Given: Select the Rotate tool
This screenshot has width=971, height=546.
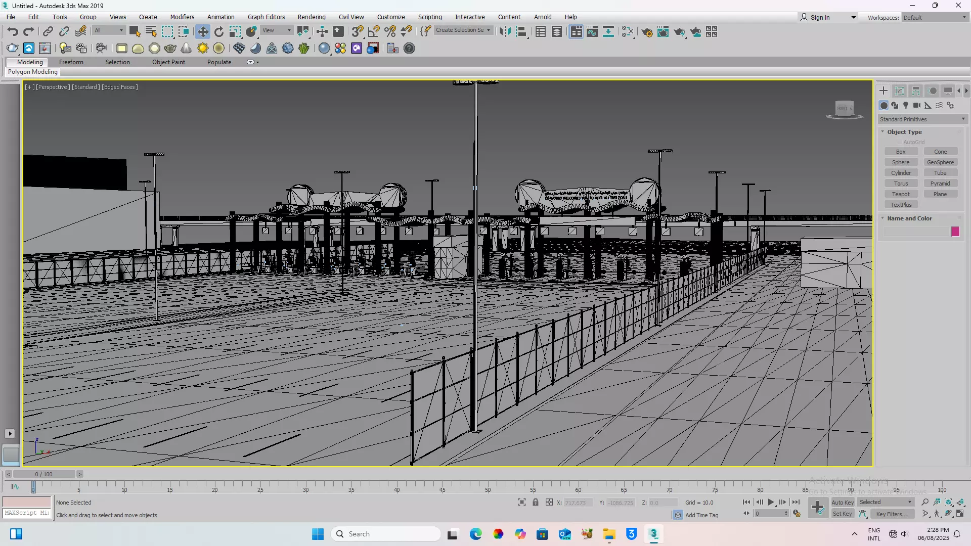Looking at the screenshot, I should point(219,32).
